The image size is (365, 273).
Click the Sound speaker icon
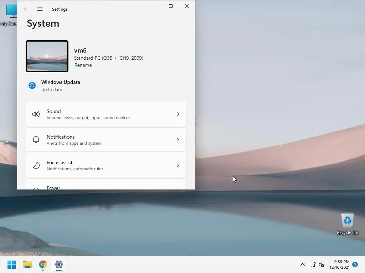(36, 114)
